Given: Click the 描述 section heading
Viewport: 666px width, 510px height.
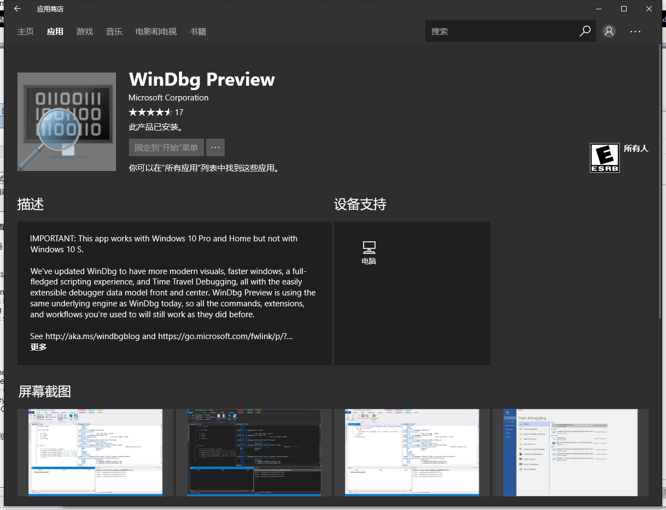Looking at the screenshot, I should (31, 204).
